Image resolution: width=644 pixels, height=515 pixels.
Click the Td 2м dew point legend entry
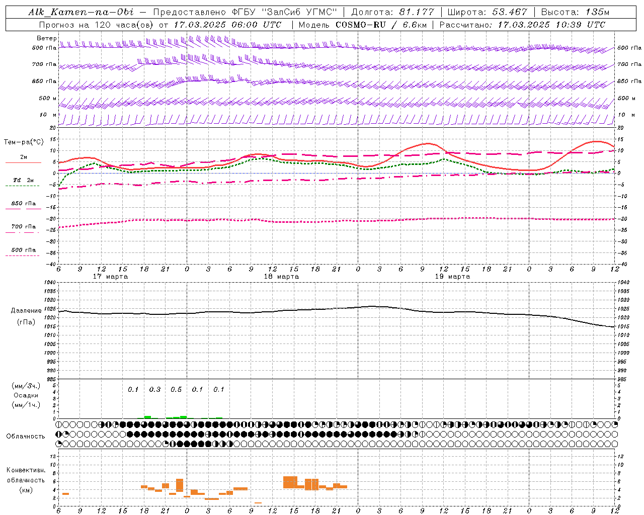pyautogui.click(x=23, y=180)
